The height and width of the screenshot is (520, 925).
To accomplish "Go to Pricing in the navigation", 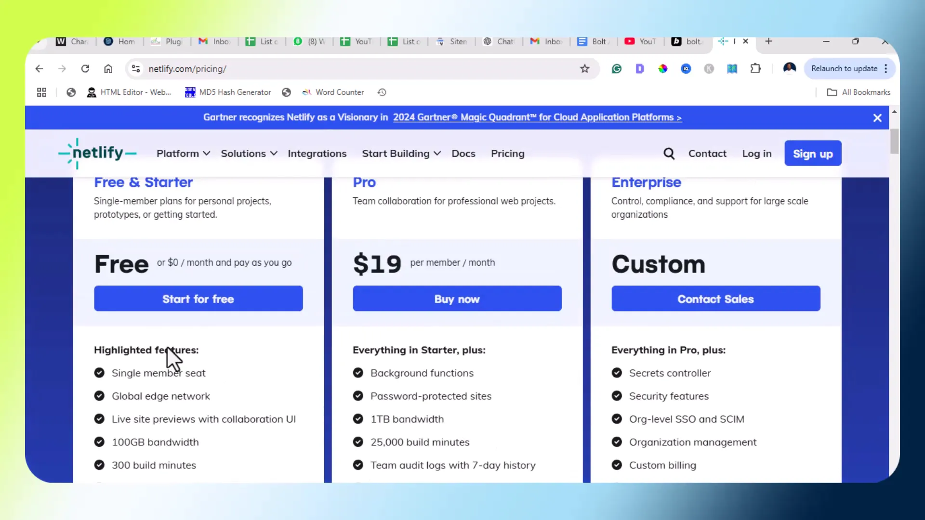I will (x=508, y=154).
